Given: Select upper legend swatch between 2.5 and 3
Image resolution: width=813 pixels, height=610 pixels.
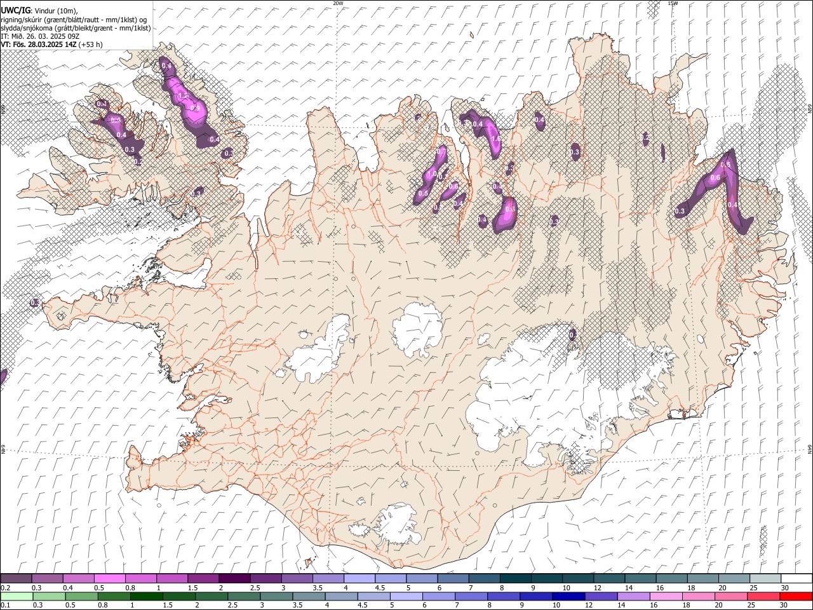Looking at the screenshot, I should [x=265, y=578].
